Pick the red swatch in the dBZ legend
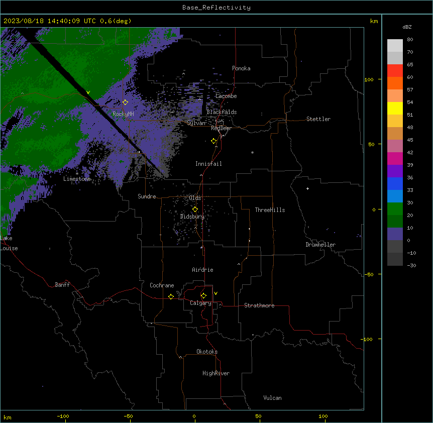Image resolution: width=433 pixels, height=423 pixels. [x=395, y=70]
